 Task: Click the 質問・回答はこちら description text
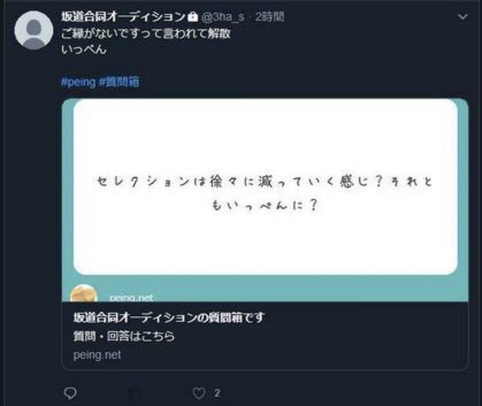[124, 336]
